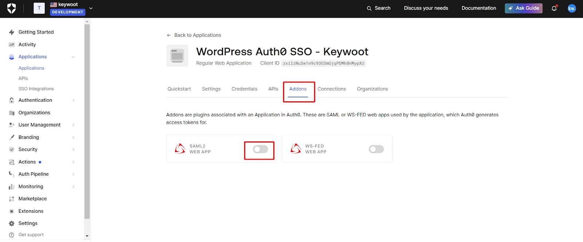
Task: Open the user profile avatar
Action: click(x=572, y=8)
